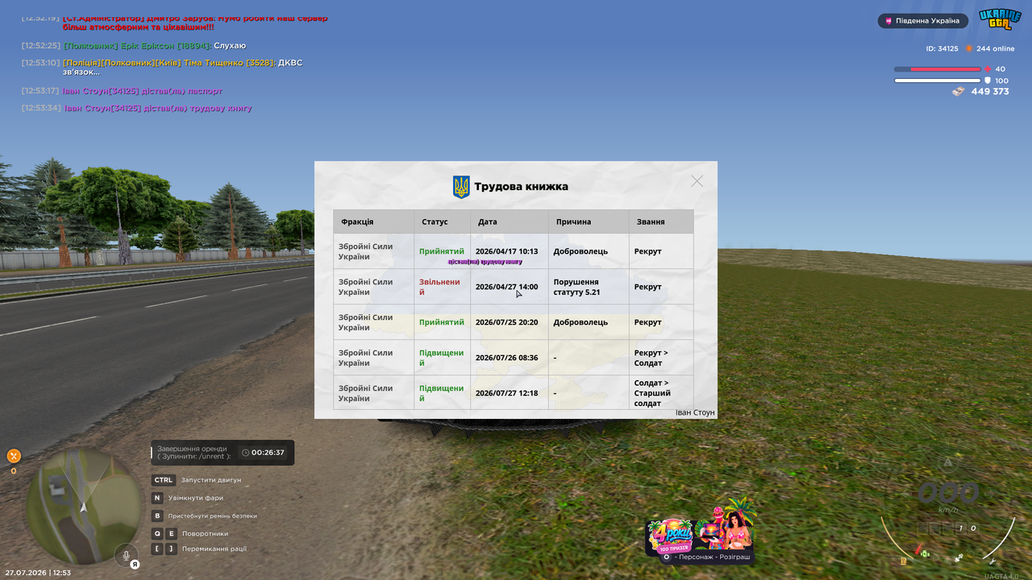The width and height of the screenshot is (1032, 580).
Task: Select the 2026/07/25 20:20 date cell
Action: click(509, 322)
